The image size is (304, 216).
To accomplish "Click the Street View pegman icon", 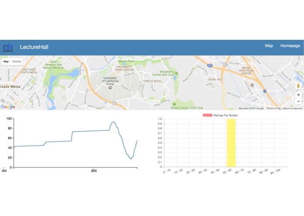I will [x=298, y=86].
